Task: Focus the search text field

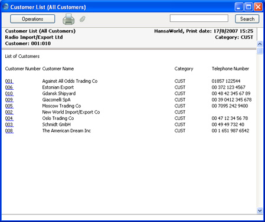Action: pos(199,18)
